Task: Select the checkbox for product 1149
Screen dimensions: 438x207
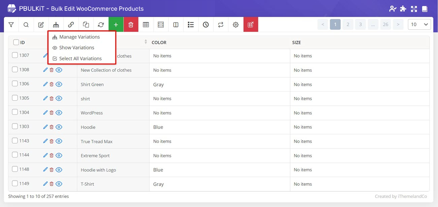Action: tap(15, 183)
